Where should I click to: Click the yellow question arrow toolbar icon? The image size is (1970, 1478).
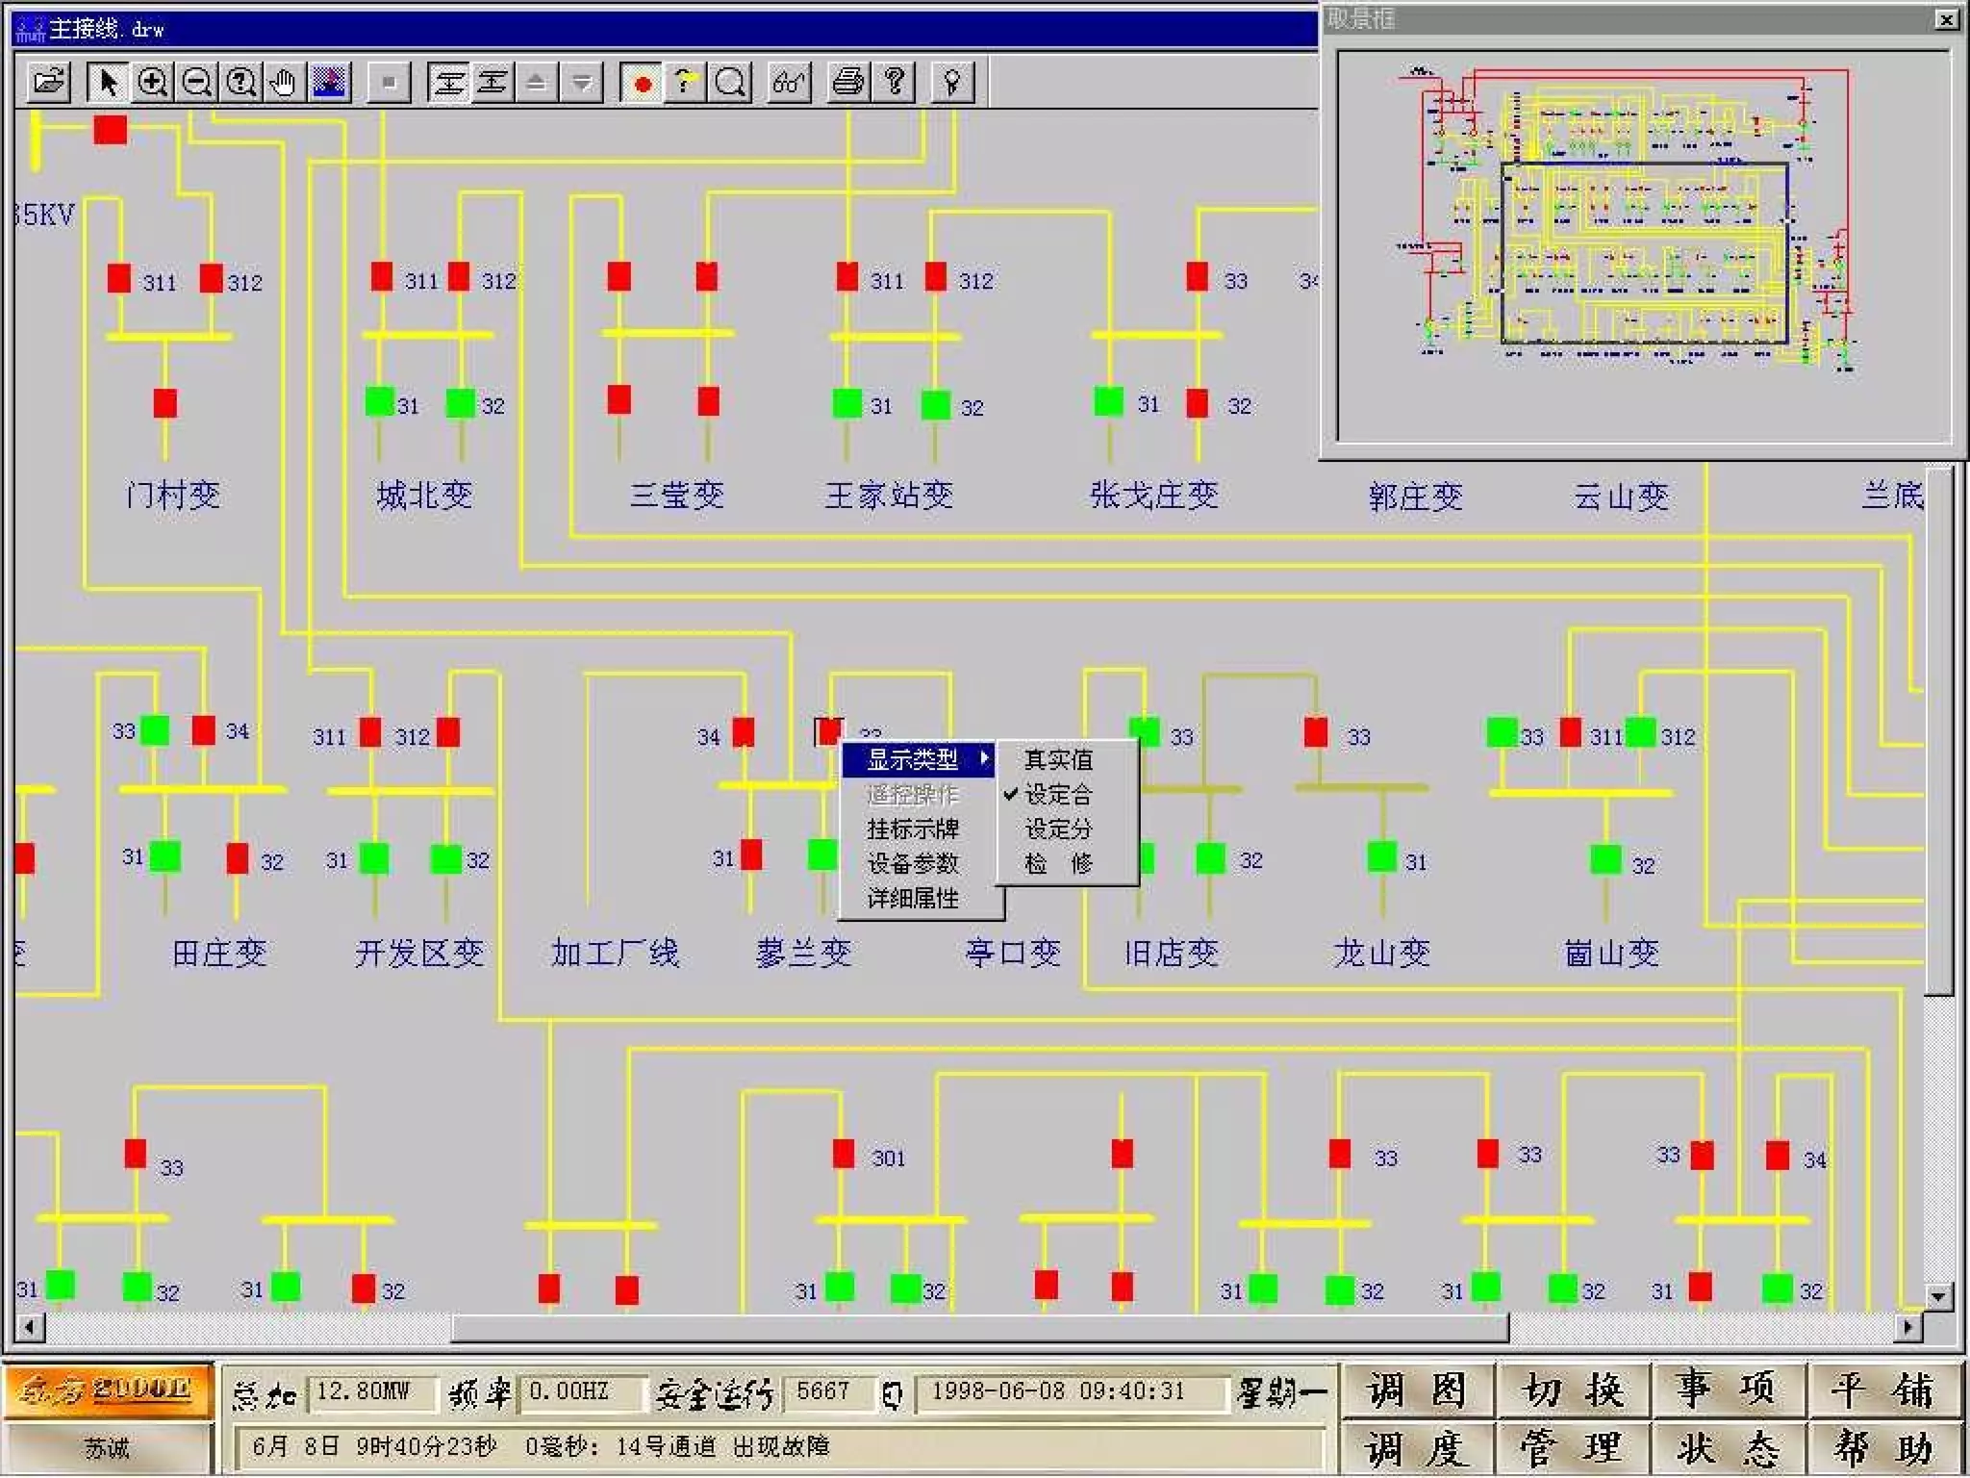(x=684, y=82)
